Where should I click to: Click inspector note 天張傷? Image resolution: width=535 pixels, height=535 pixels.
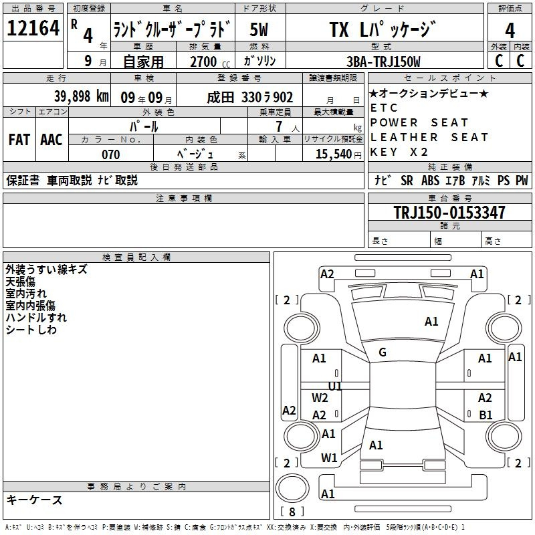point(21,282)
